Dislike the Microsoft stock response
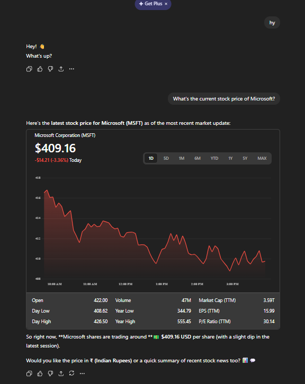The width and height of the screenshot is (305, 384). tap(50, 373)
